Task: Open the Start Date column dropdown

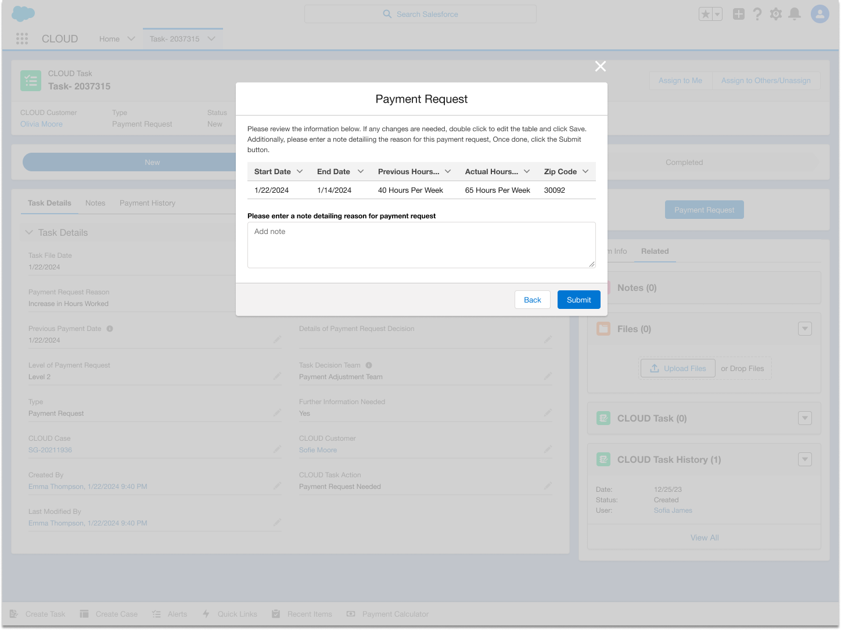Action: [x=301, y=171]
